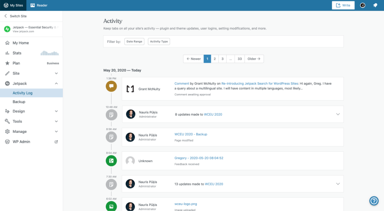The image size is (384, 211).
Task: Go to the Older activity page
Action: pyautogui.click(x=254, y=59)
